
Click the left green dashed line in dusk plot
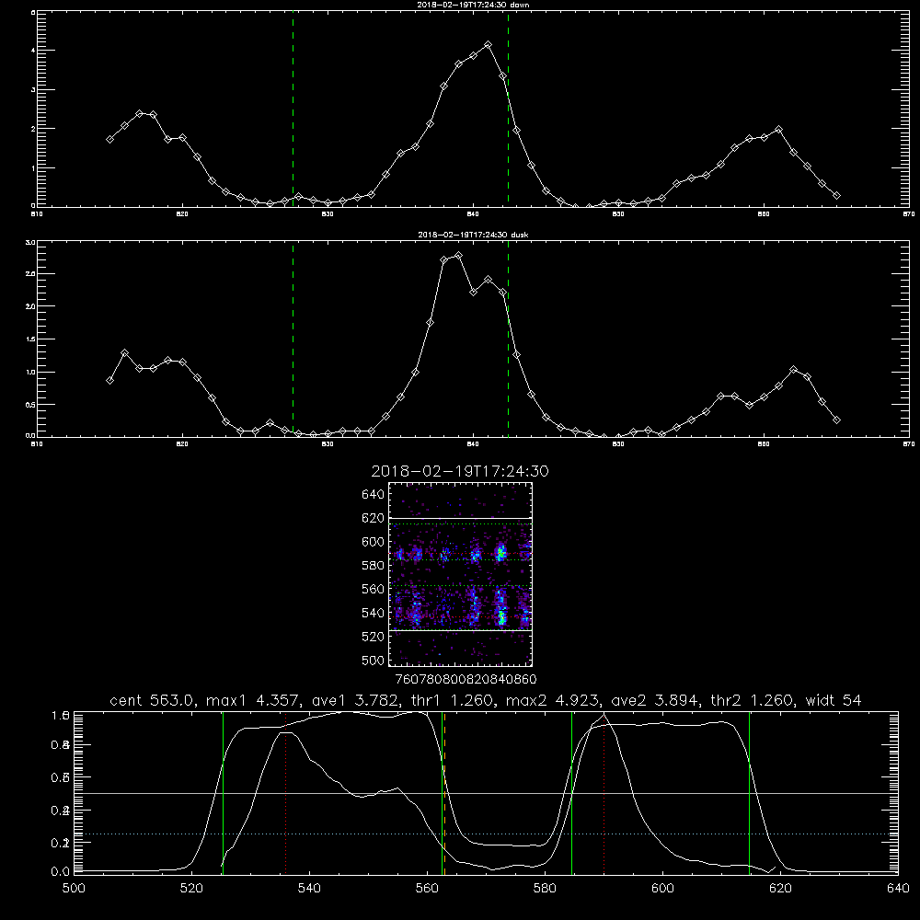293,339
